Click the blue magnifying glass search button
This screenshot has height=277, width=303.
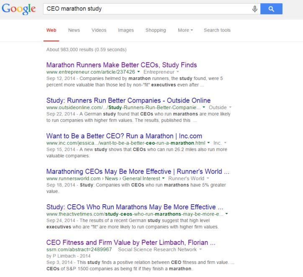coord(271,9)
